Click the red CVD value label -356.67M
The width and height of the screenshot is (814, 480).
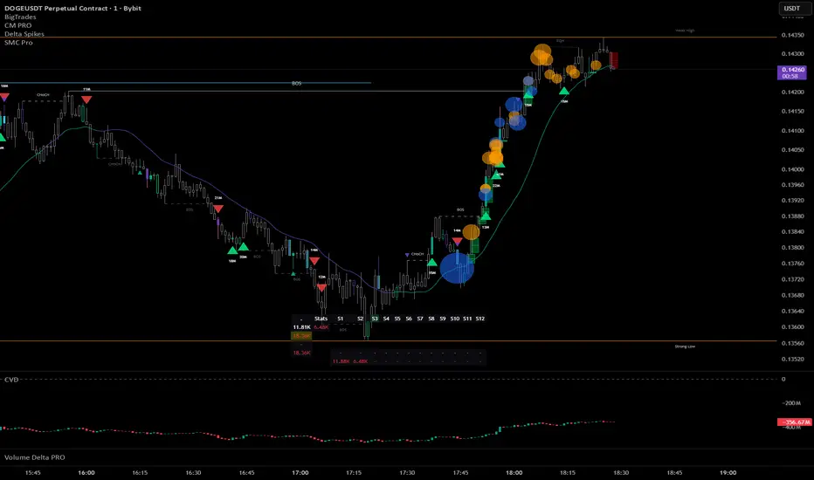(x=794, y=422)
